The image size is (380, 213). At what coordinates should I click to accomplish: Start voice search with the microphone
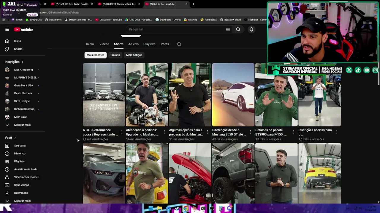(x=251, y=29)
